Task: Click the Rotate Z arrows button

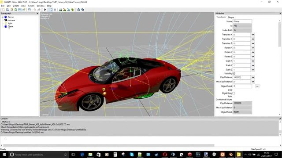Action: [253, 57]
